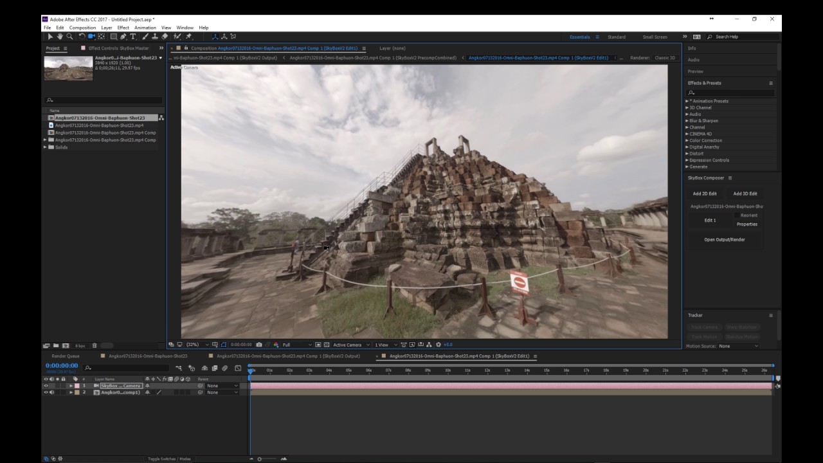Open the composition mini-flowchart in timeline
The height and width of the screenshot is (463, 823).
[x=179, y=368]
